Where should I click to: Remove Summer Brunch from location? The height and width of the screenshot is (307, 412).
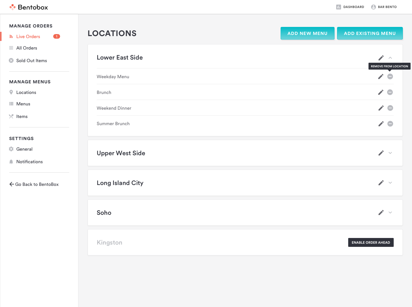point(390,124)
